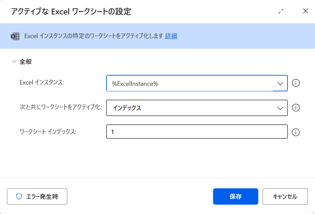Select the インデックス combo box
This screenshot has height=214, width=315.
tap(197, 108)
